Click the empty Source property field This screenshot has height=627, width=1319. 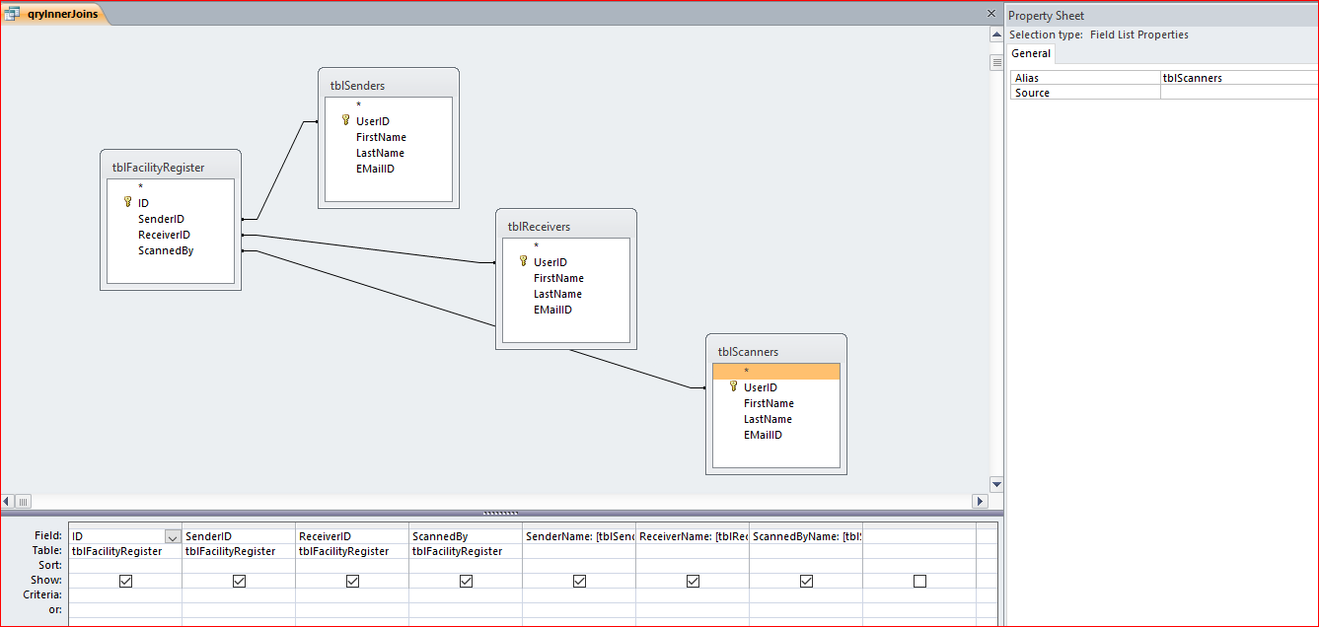tap(1239, 92)
